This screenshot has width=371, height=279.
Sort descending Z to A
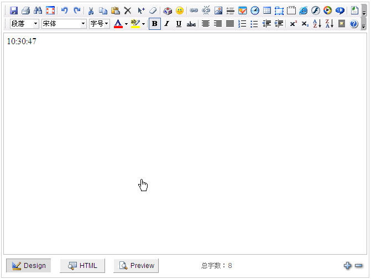330,24
